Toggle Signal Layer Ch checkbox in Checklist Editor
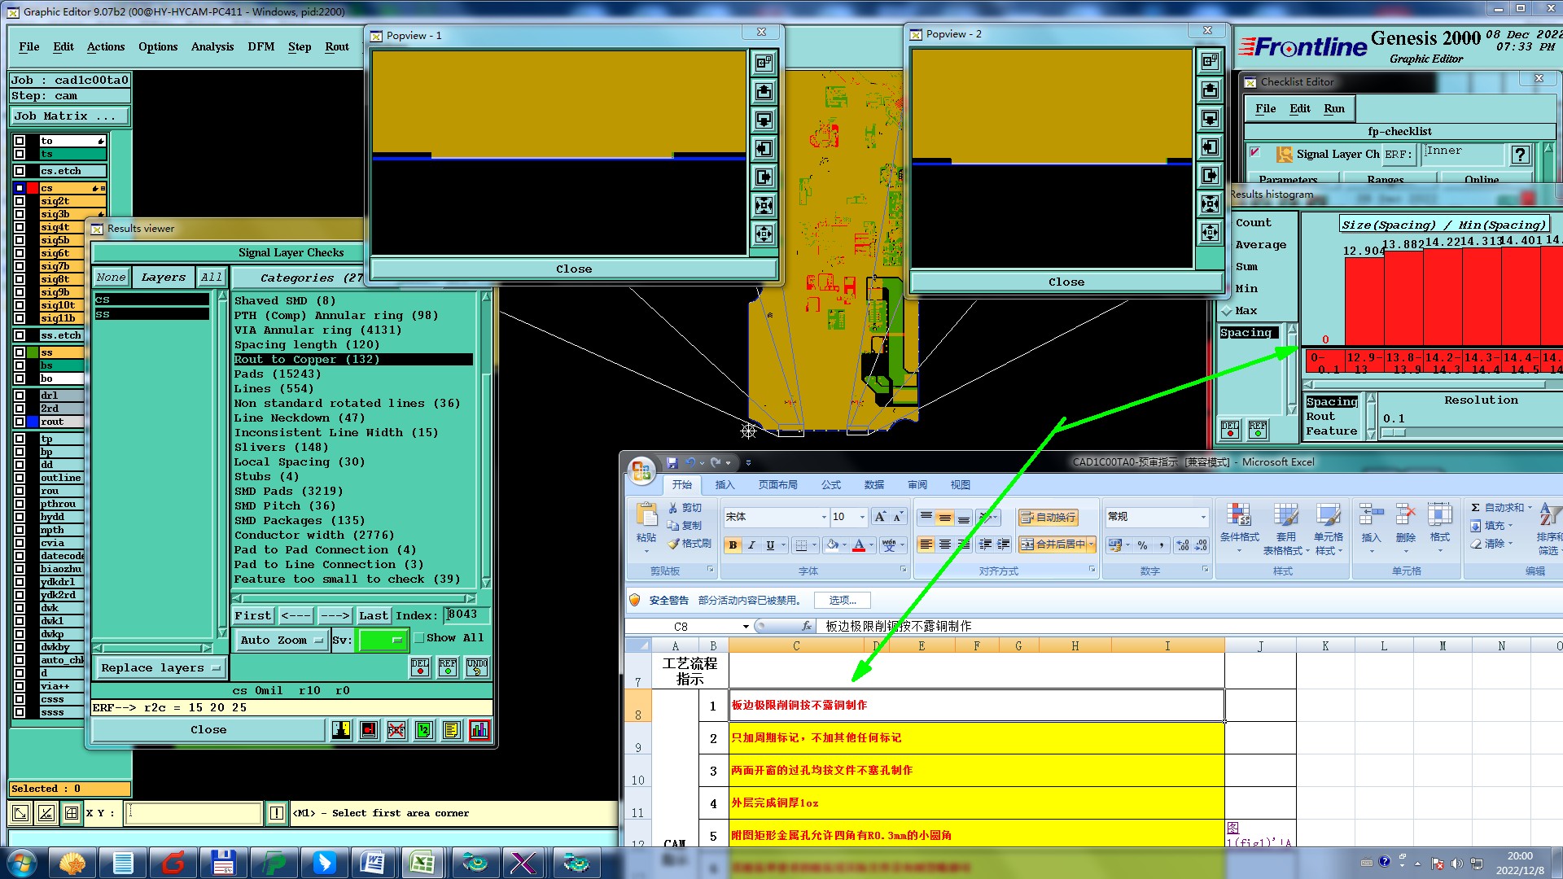1563x879 pixels. pos(1255,152)
